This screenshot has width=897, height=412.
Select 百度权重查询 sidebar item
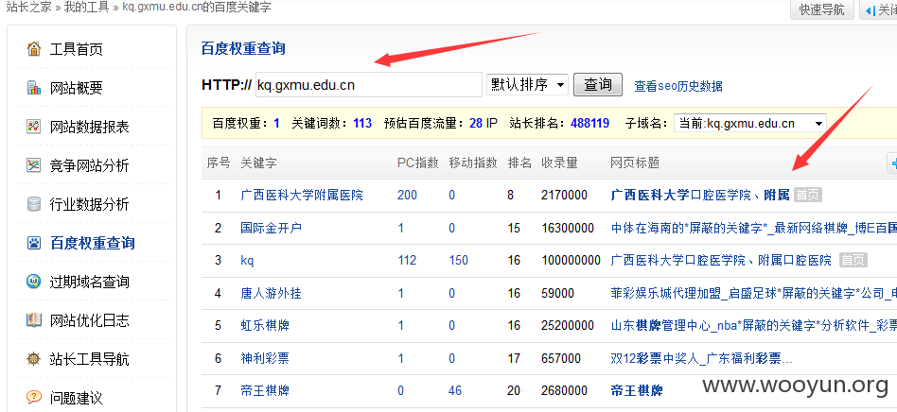[x=95, y=243]
